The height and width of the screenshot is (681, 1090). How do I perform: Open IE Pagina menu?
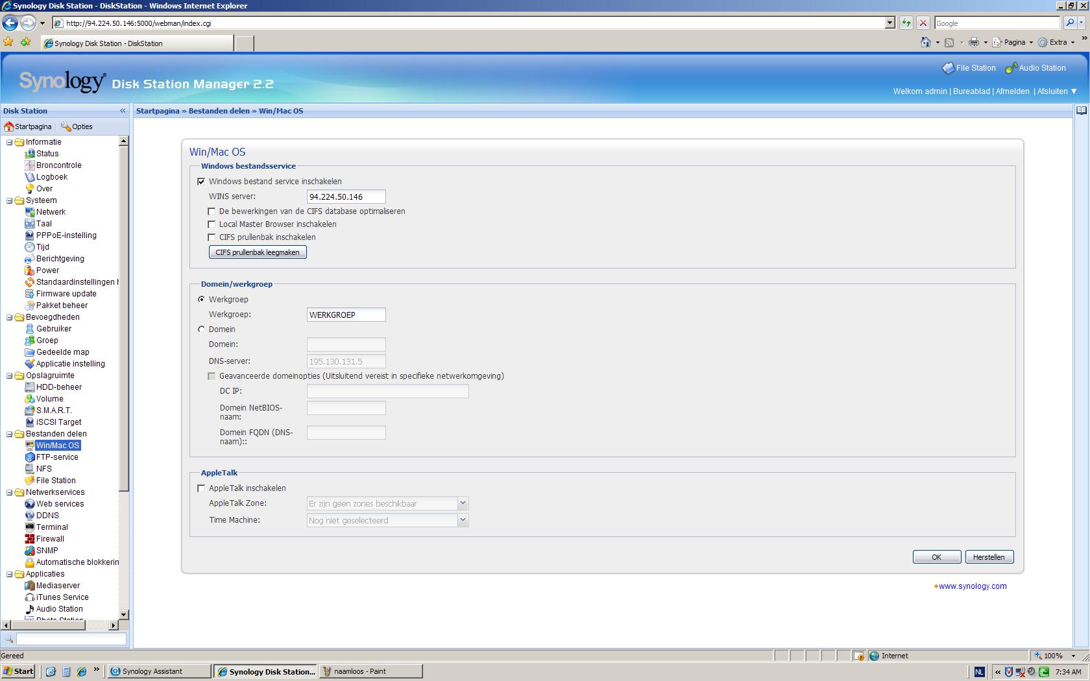1013,42
